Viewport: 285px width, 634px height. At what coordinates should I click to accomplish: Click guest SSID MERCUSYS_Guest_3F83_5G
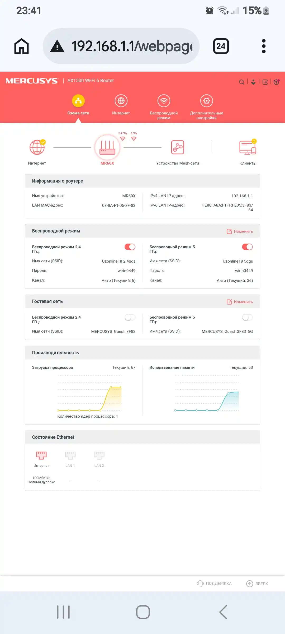tap(227, 332)
